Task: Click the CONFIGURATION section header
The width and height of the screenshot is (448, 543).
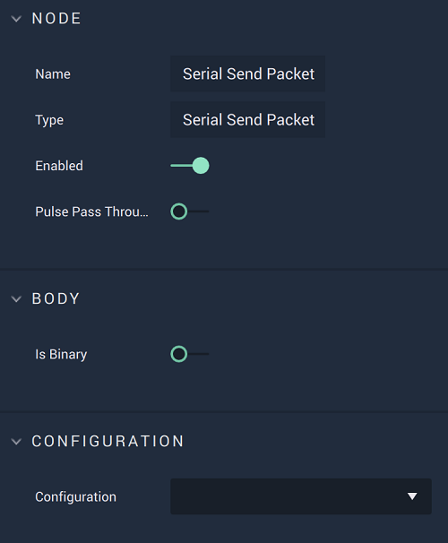Action: [108, 441]
